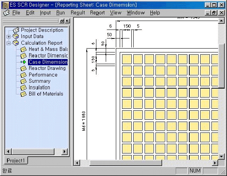Screen dimensions: 227x176
Task: Collapse the Calculation Report tree node
Action: point(9,43)
